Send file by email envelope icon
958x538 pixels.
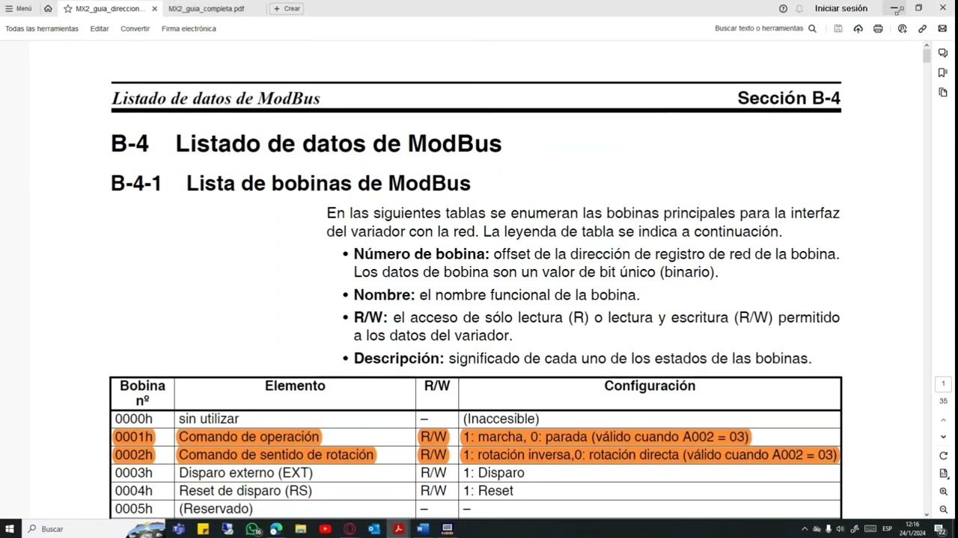pyautogui.click(x=942, y=28)
